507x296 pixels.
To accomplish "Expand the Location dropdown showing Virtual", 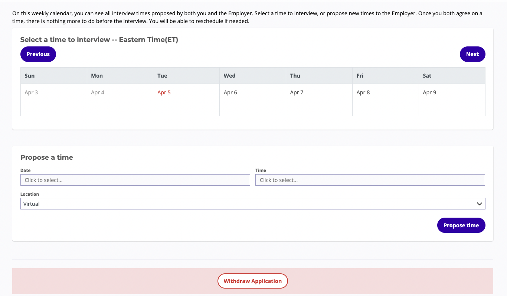I will pyautogui.click(x=252, y=204).
